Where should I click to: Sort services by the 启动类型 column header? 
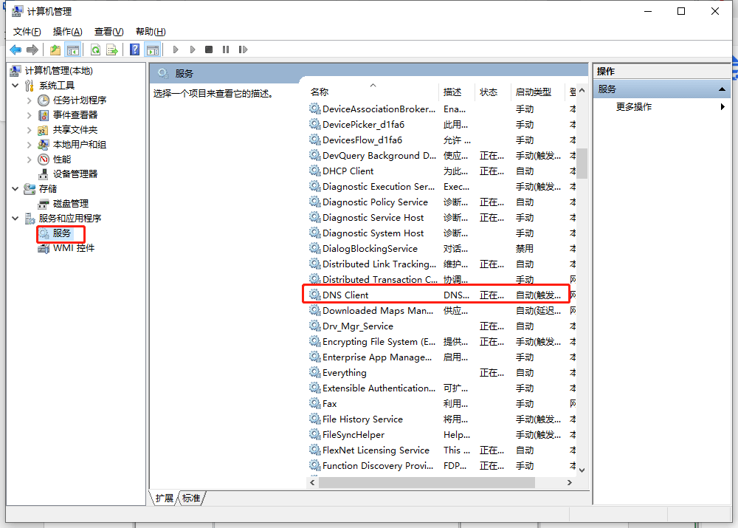point(533,92)
